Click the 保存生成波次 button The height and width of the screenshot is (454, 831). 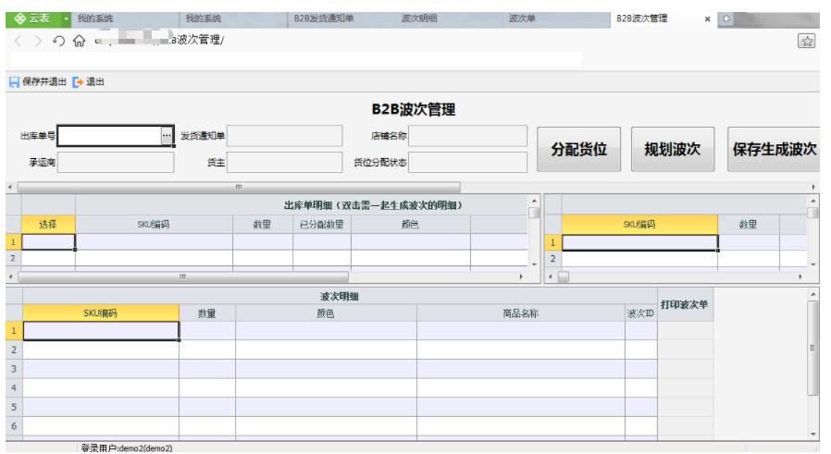click(x=774, y=150)
